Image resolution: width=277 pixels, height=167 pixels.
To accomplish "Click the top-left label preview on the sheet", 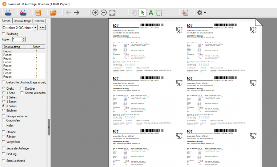I will 148,48.
